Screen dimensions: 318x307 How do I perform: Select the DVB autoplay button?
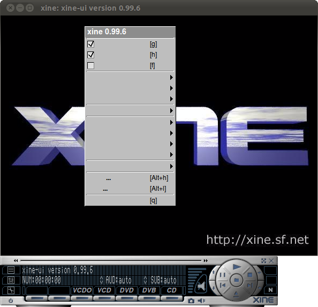coord(149,290)
